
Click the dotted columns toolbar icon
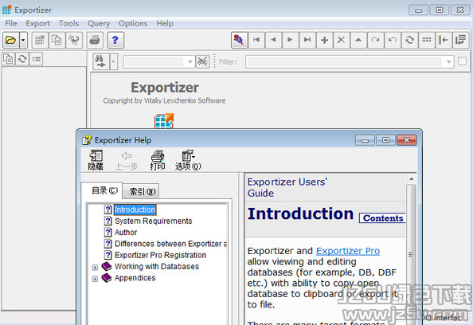tap(427, 40)
